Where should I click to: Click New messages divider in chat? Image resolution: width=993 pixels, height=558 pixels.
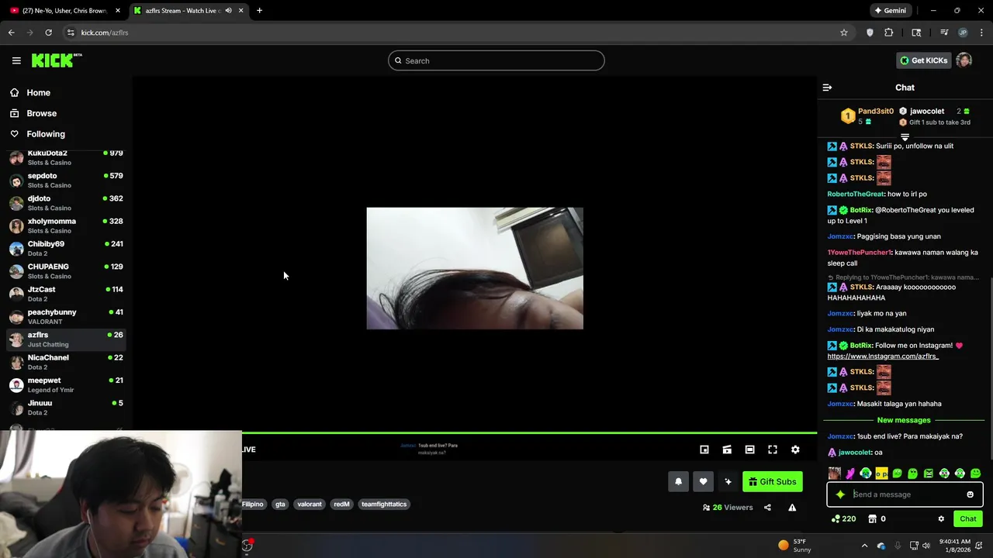tap(904, 420)
